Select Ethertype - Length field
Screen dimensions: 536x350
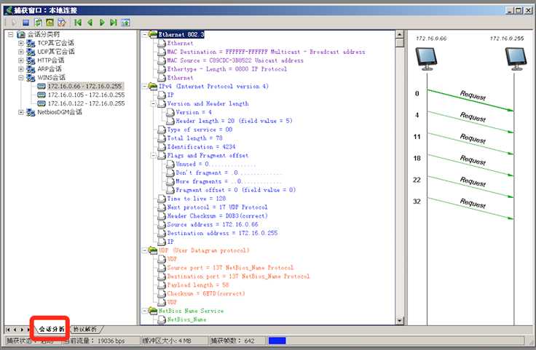click(227, 69)
